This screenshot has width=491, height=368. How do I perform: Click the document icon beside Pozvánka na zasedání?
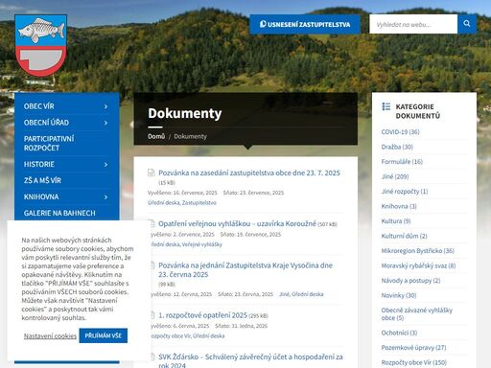tap(152, 172)
